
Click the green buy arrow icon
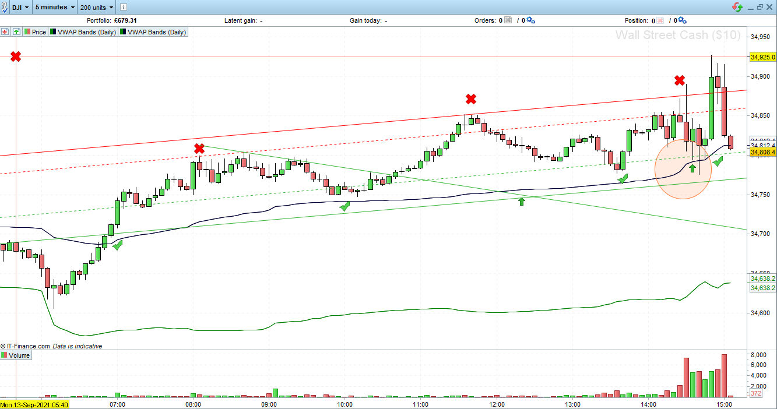[16, 32]
